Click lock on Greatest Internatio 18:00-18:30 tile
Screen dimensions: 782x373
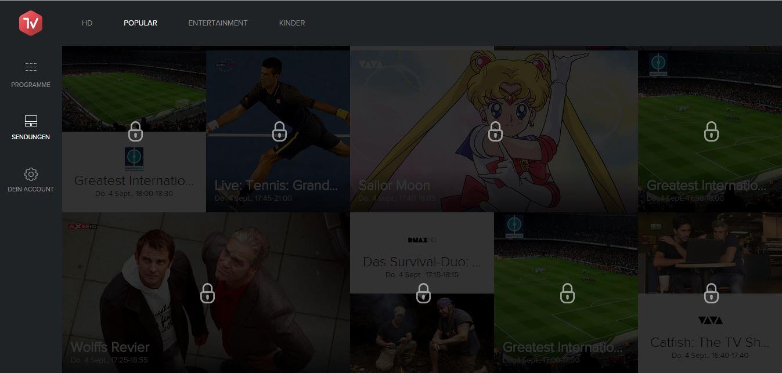135,131
